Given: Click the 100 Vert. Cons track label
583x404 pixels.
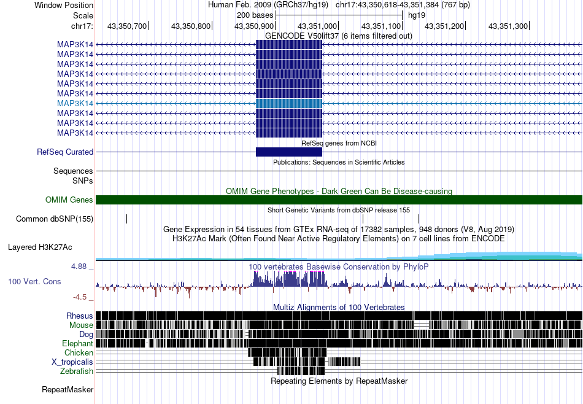Looking at the screenshot, I should (34, 282).
